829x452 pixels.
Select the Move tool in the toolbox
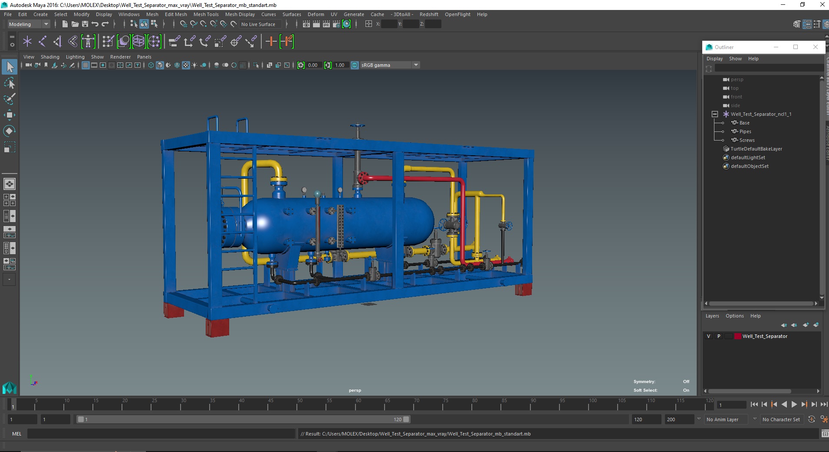pyautogui.click(x=9, y=115)
